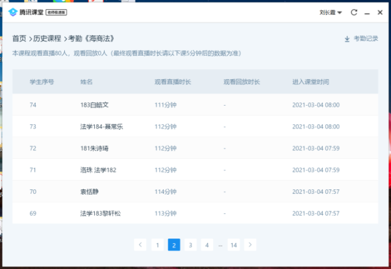
Task: Open the 刘长霞 account dropdown
Action: point(331,12)
